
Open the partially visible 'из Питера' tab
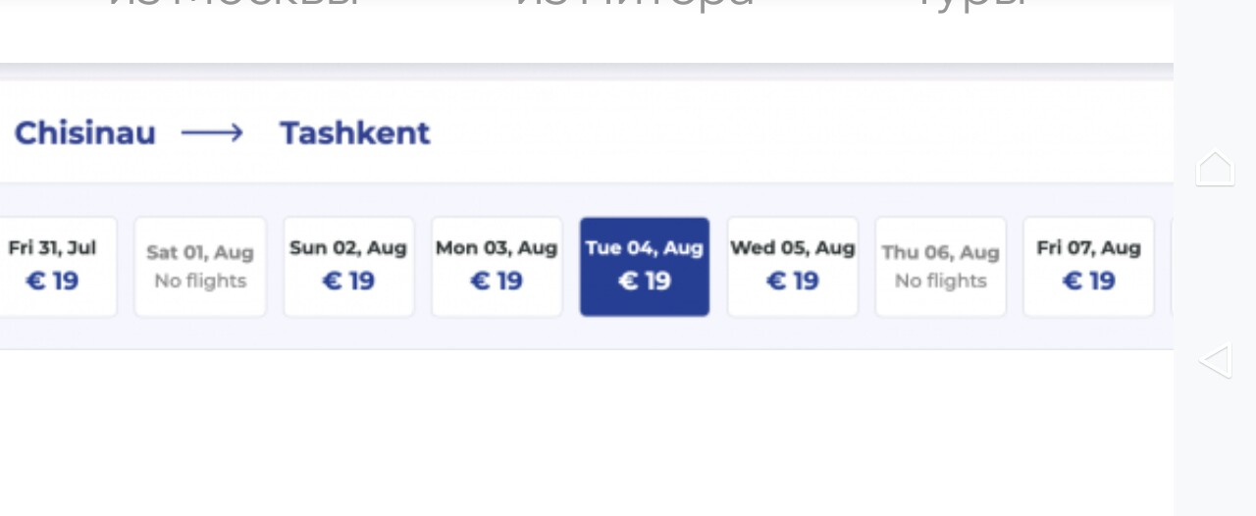(635, 5)
